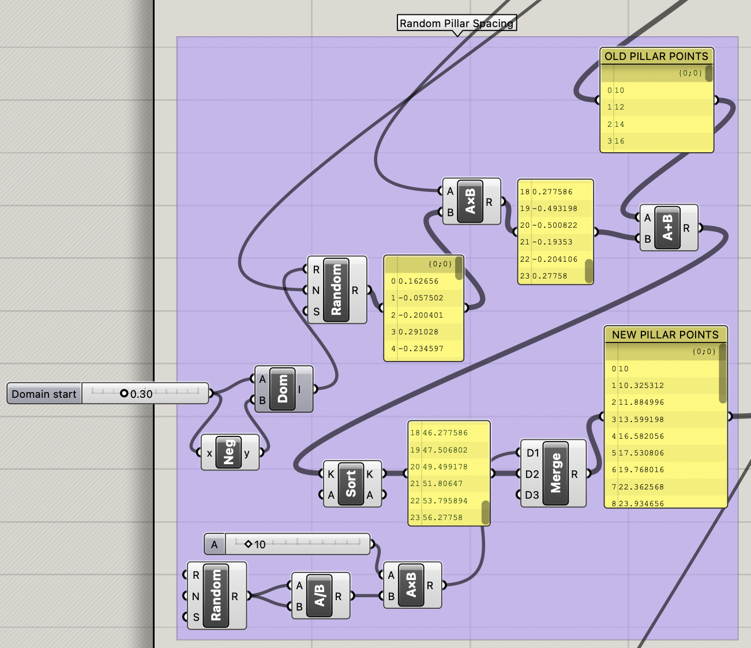Image resolution: width=751 pixels, height=648 pixels.
Task: Click the y output of Neg component
Action: tap(247, 453)
